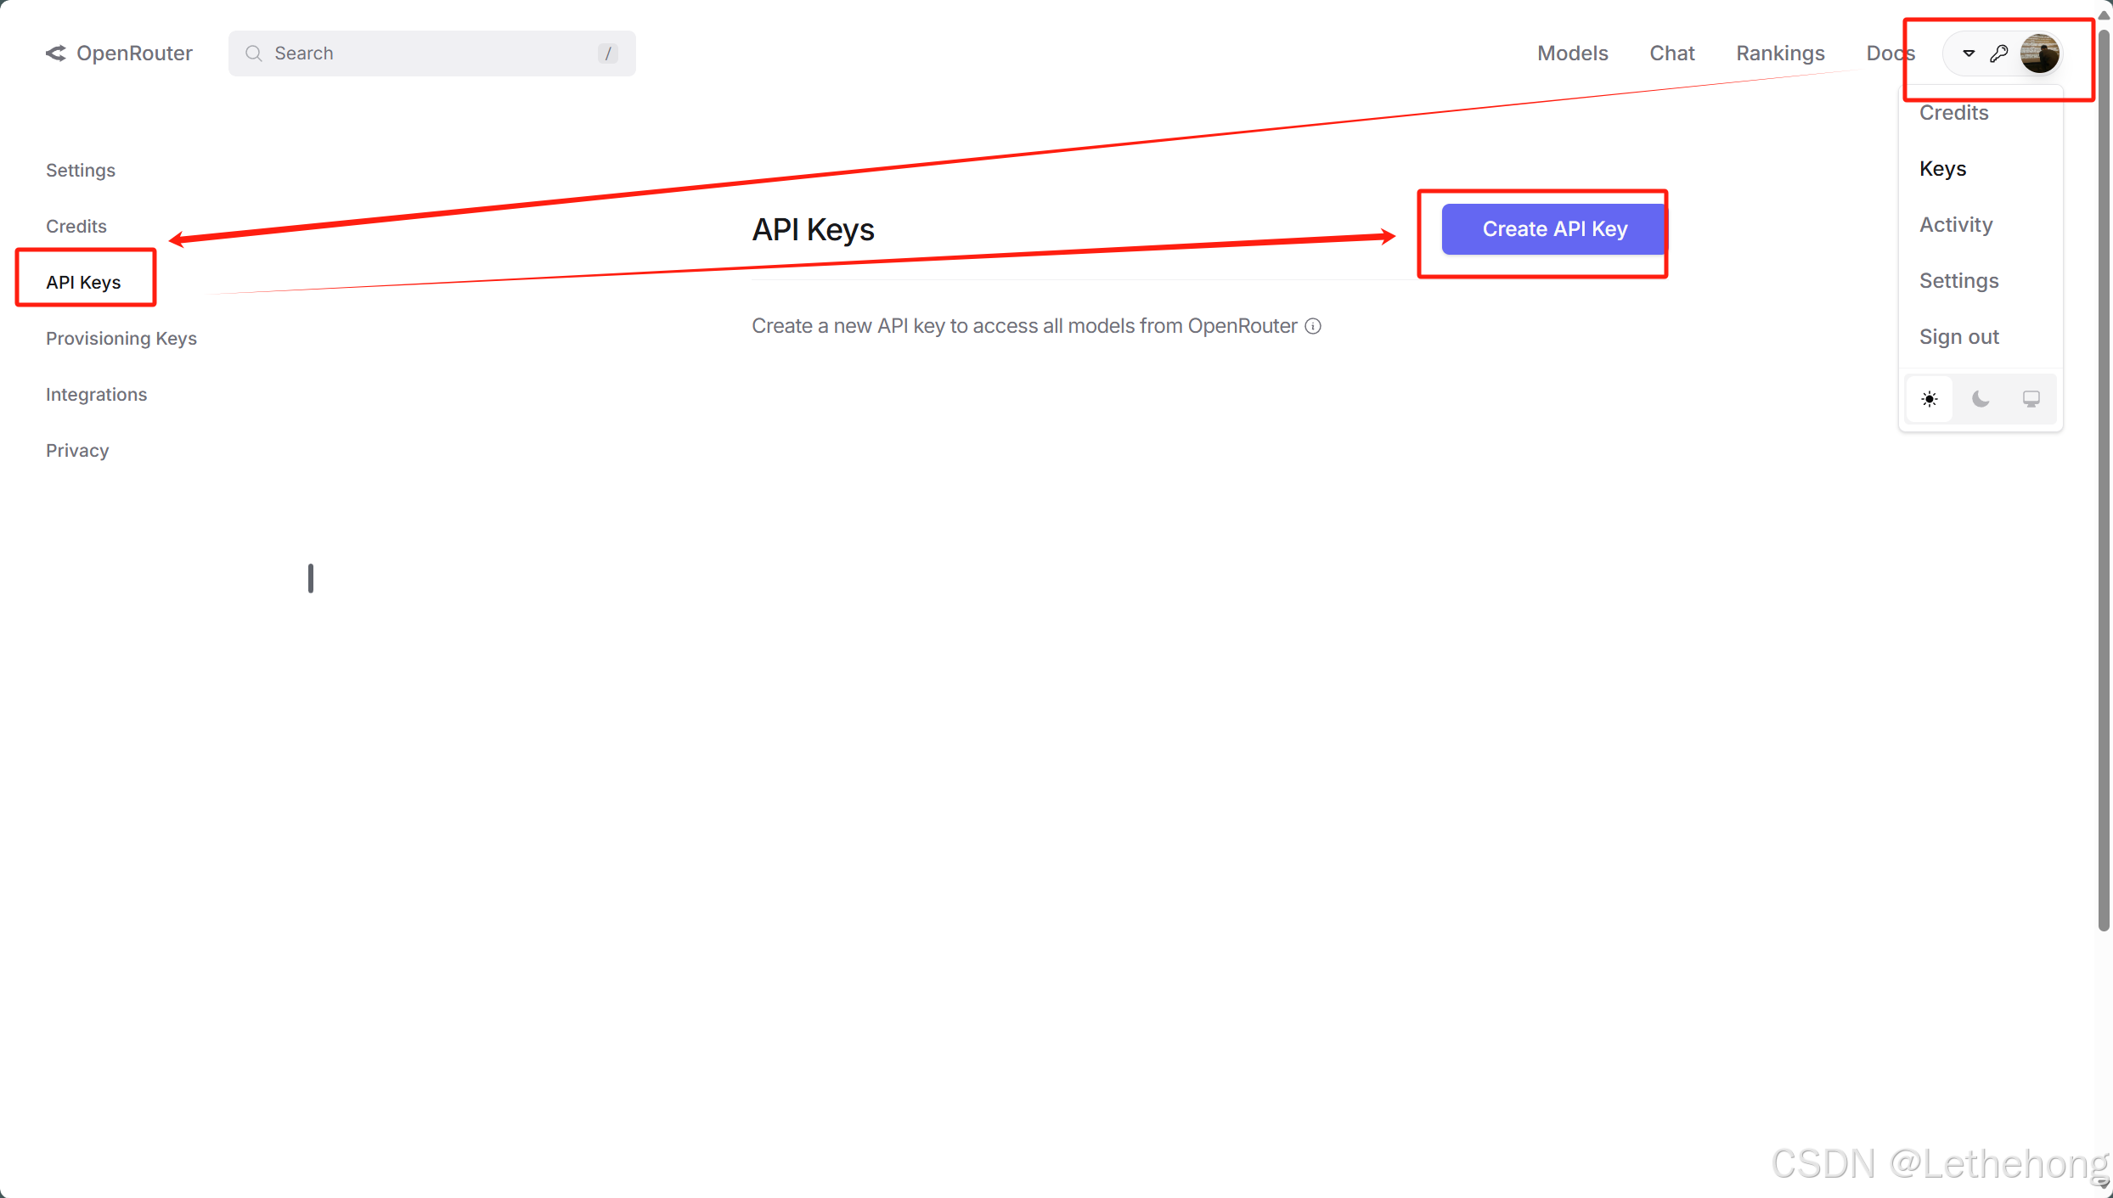Switch to dark theme (moon icon)
Screen dimensions: 2113x1198
pos(1981,399)
